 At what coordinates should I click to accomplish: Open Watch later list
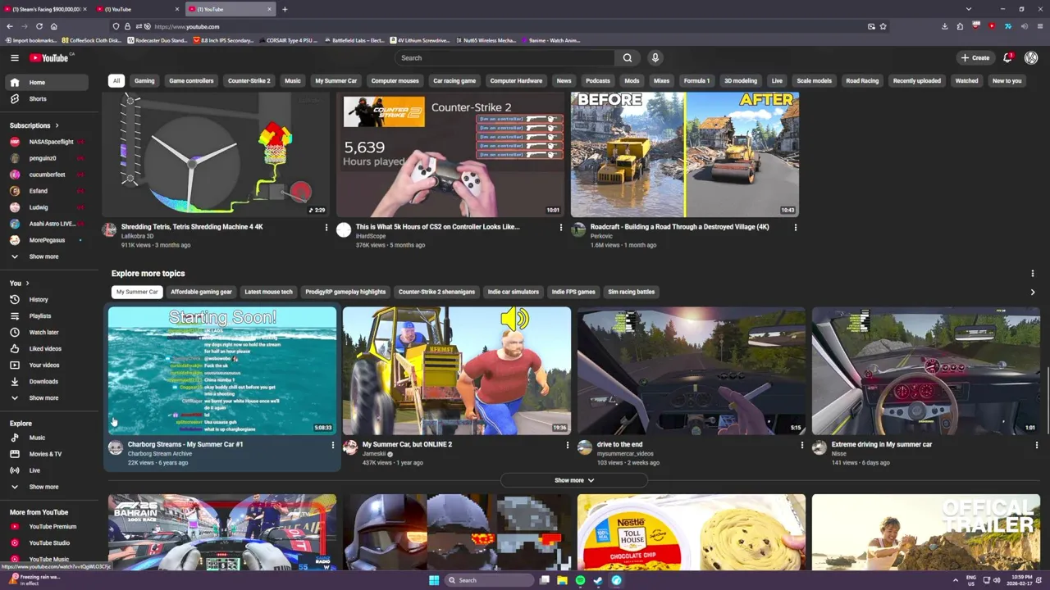(46, 332)
